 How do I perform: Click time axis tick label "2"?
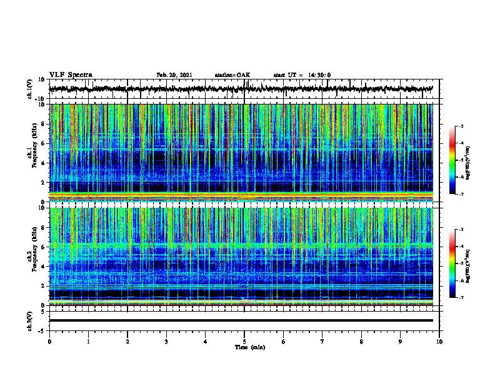127,342
